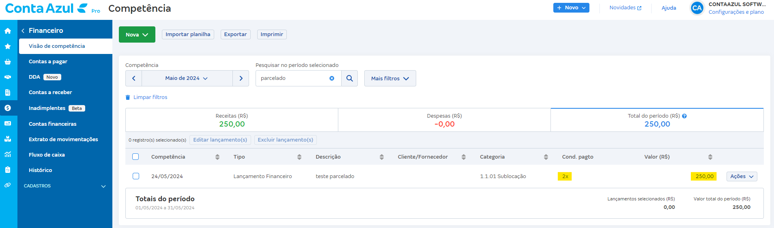Click the help icon beside Total do período
This screenshot has height=228, width=774.
[x=684, y=116]
